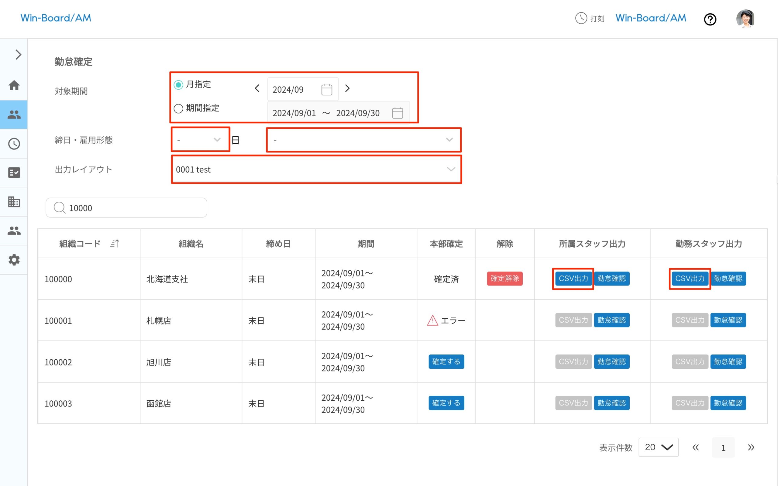Go to next month arrow

347,88
